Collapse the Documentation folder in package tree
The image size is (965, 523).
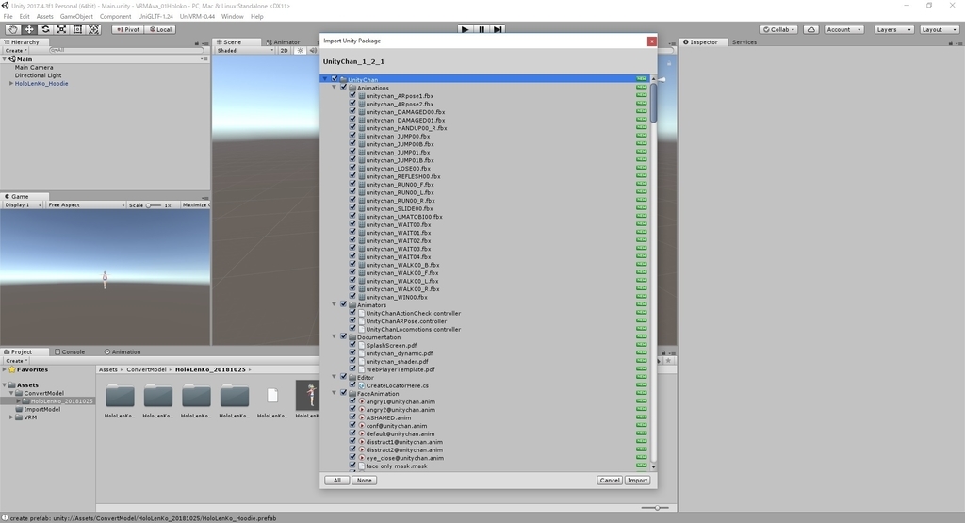335,336
